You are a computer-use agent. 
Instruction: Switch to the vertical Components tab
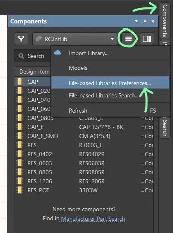(165, 21)
